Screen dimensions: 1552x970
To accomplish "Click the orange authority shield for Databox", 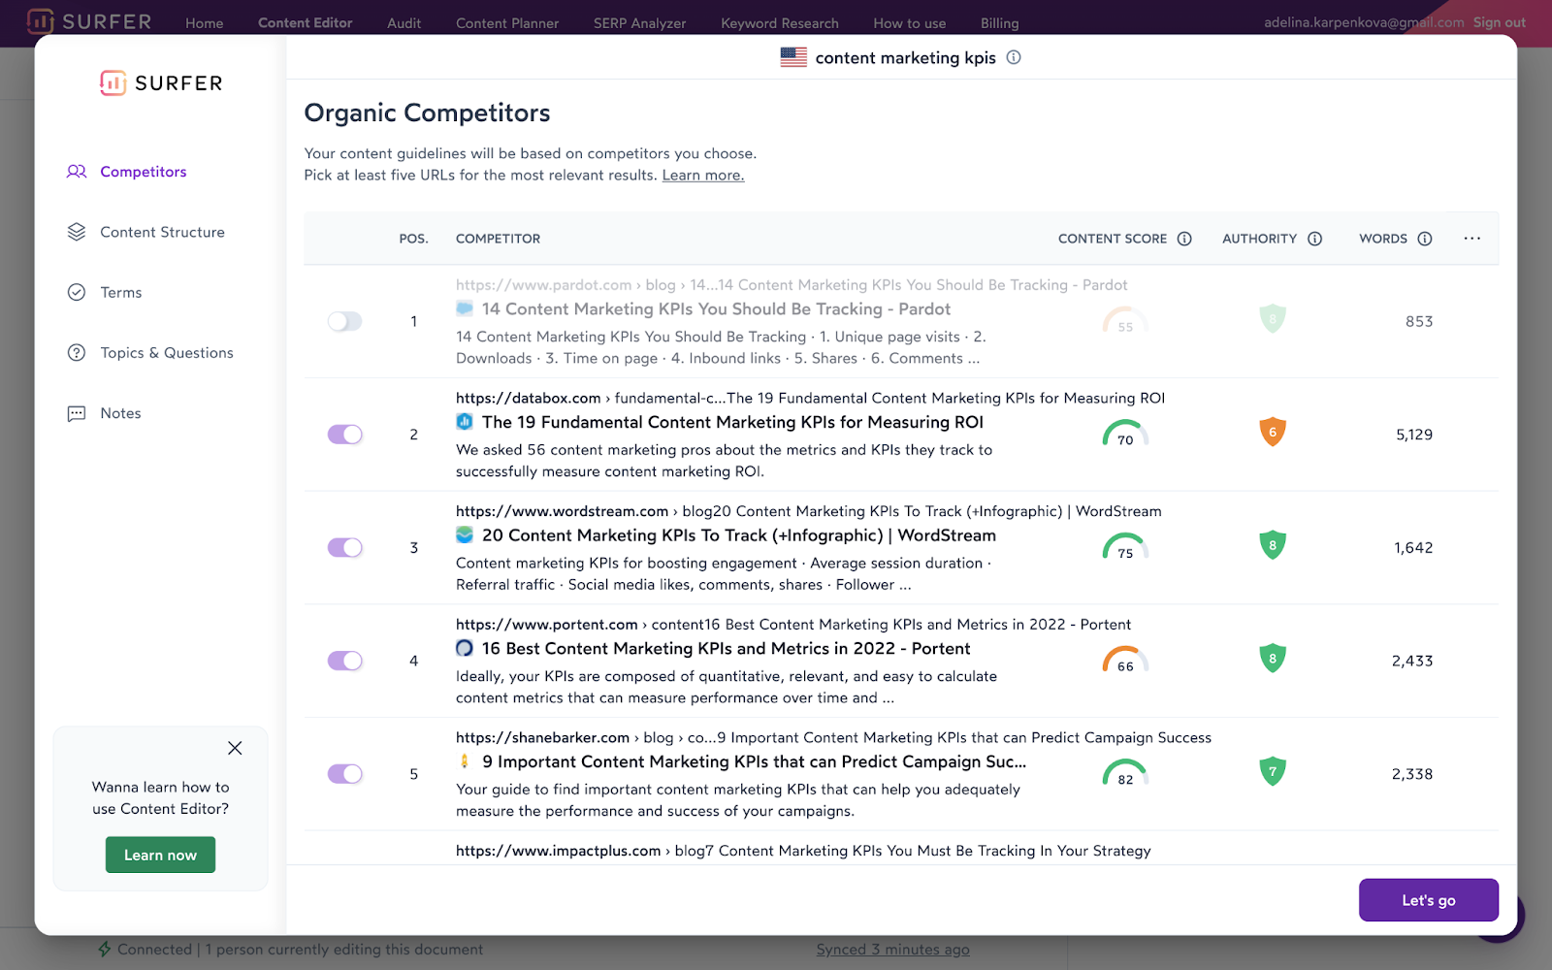I will [x=1273, y=432].
